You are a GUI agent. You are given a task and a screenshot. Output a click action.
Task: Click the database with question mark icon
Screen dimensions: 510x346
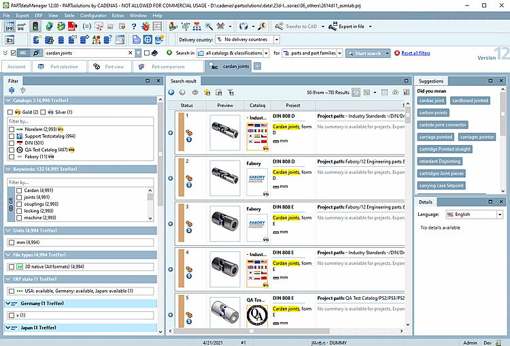(x=107, y=40)
